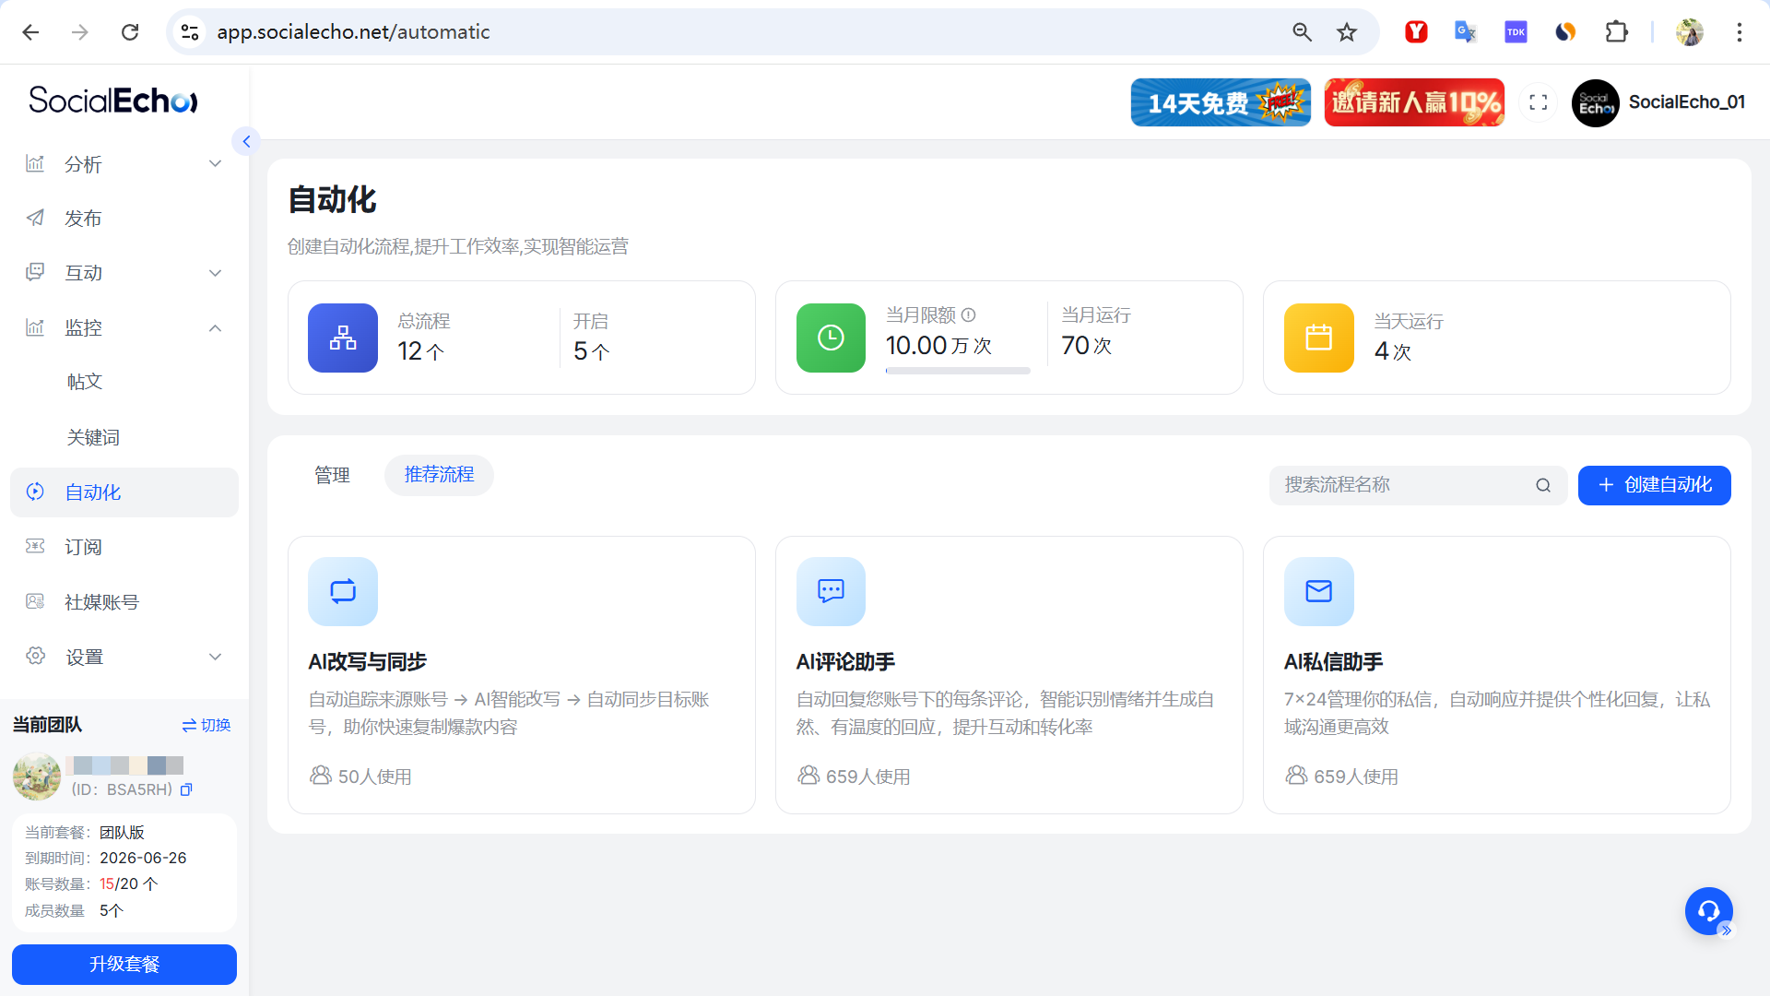Screen dimensions: 1770x996
Task: Click the search magnifier in the flow search bar
Action: point(1543,485)
